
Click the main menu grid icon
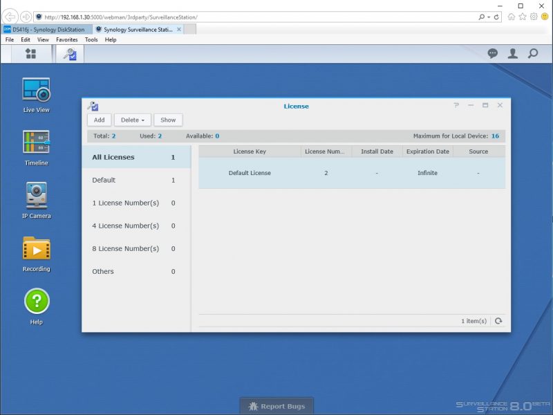click(30, 54)
